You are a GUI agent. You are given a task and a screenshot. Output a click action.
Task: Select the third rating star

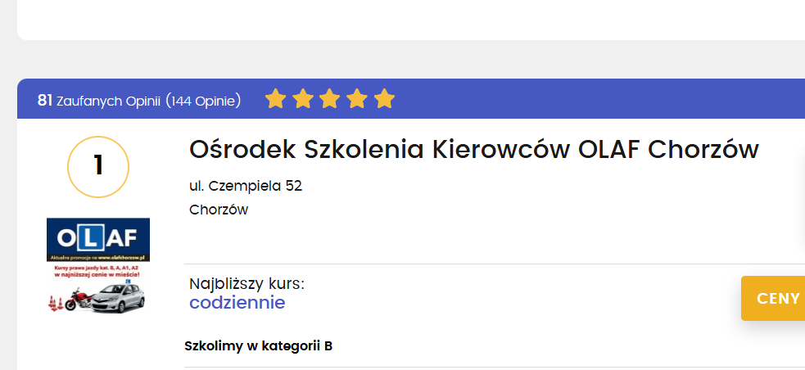(330, 100)
